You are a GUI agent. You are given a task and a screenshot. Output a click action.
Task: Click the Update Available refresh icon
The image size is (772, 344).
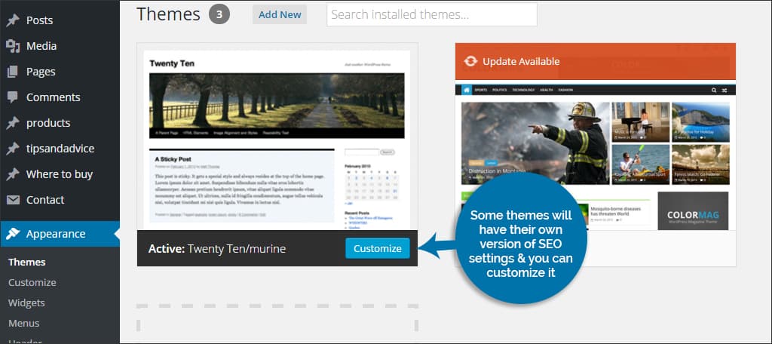[470, 62]
